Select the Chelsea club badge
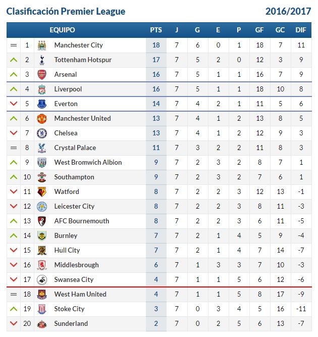The height and width of the screenshot is (337, 318). (42, 133)
